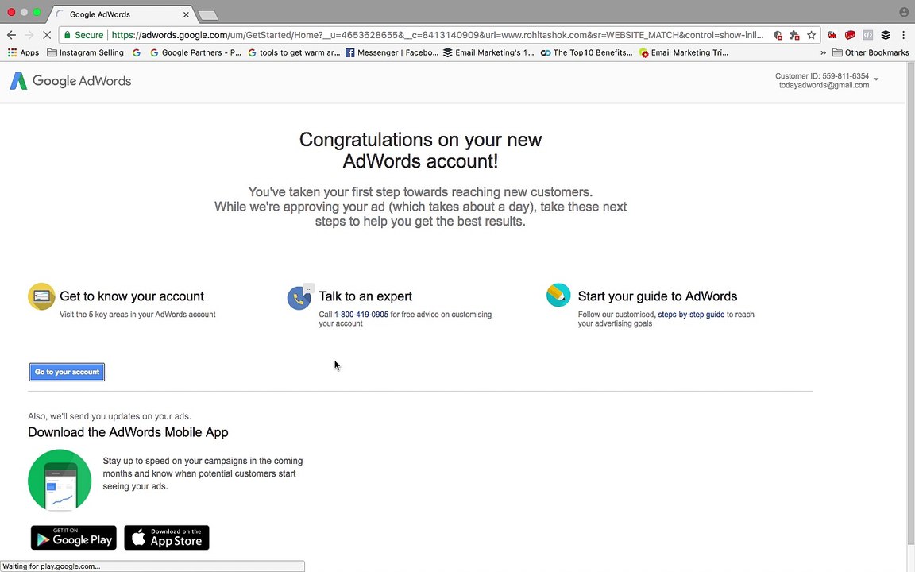Click the Start your guide to AdWords heading
Image resolution: width=915 pixels, height=572 pixels.
(x=658, y=296)
